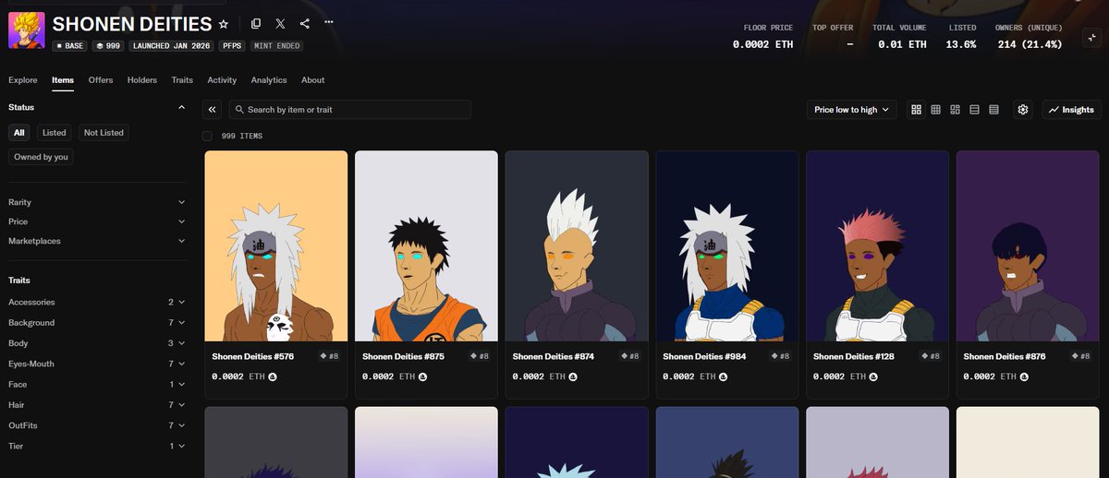The width and height of the screenshot is (1109, 478).
Task: Switch to mosaic grid view
Action: [955, 110]
